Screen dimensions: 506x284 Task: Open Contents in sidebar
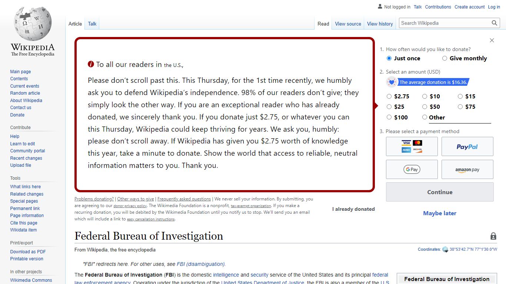[x=19, y=79]
